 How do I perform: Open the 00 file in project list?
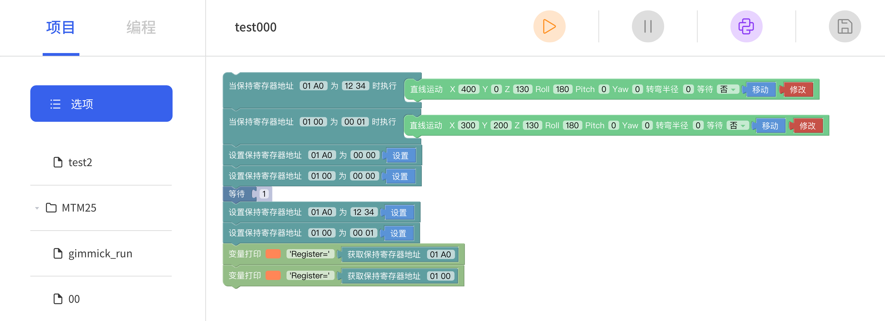tap(74, 299)
